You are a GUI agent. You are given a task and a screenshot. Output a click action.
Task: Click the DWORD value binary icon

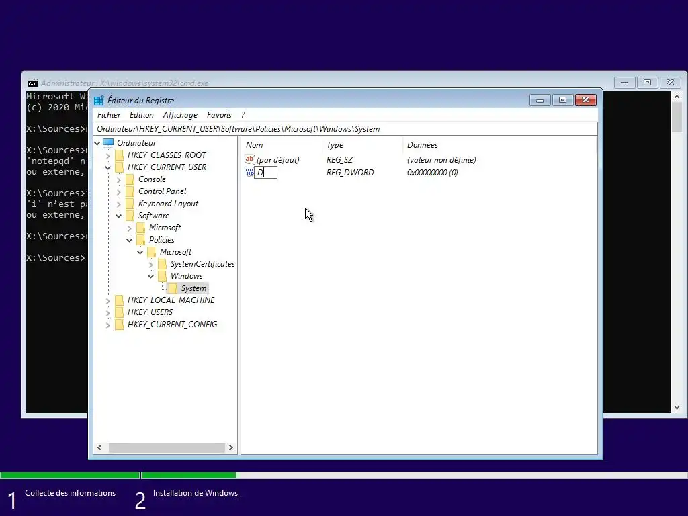pos(250,173)
